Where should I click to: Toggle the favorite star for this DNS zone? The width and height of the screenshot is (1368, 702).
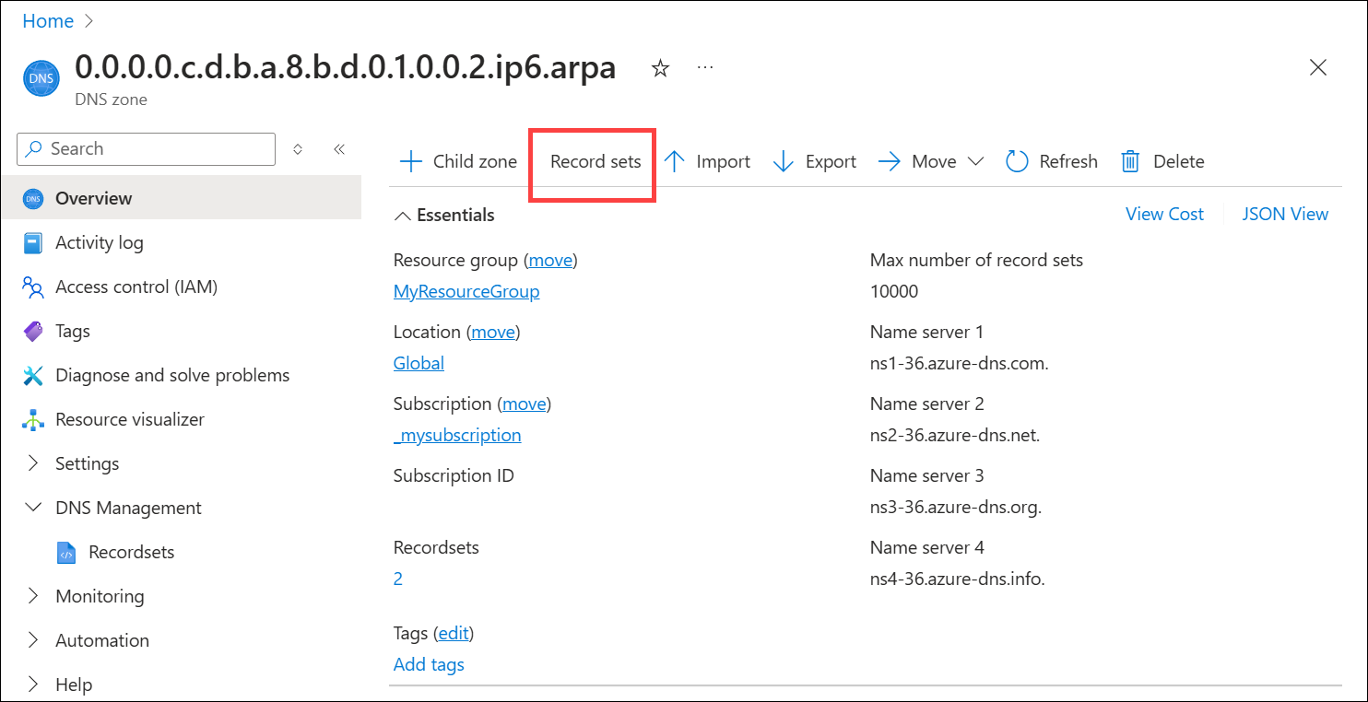pos(660,67)
